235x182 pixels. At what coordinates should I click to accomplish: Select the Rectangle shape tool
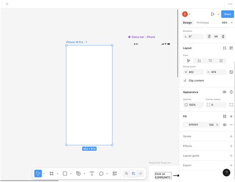pyautogui.click(x=65, y=174)
